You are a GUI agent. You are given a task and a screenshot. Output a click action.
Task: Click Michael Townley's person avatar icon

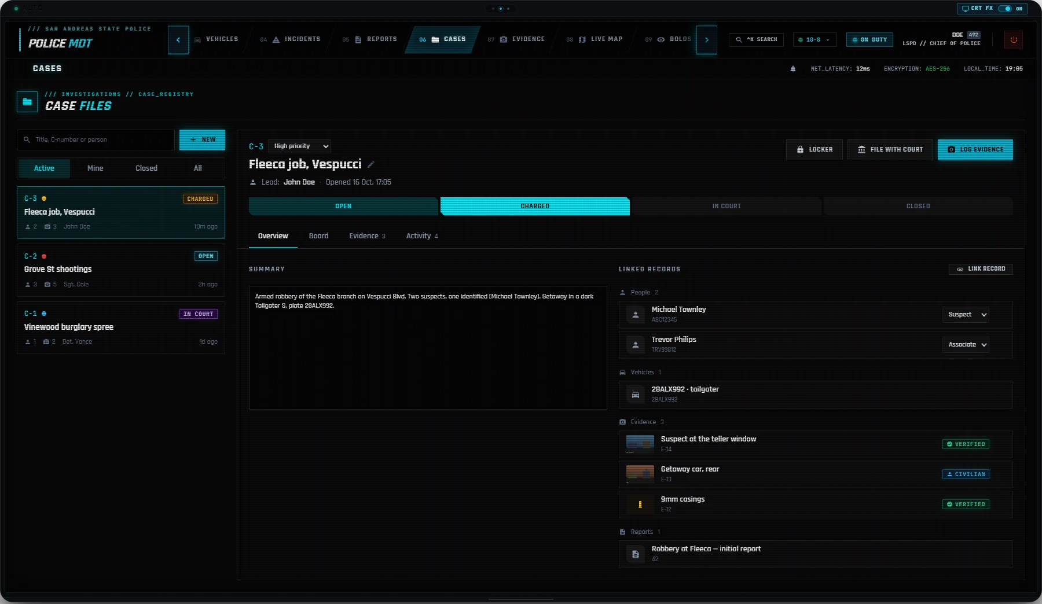(x=636, y=315)
